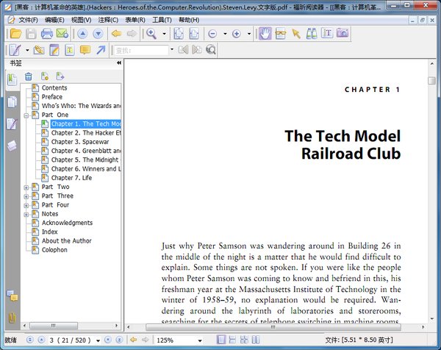The height and width of the screenshot is (350, 441).
Task: Click the zoom out minus button
Action: (x=212, y=34)
